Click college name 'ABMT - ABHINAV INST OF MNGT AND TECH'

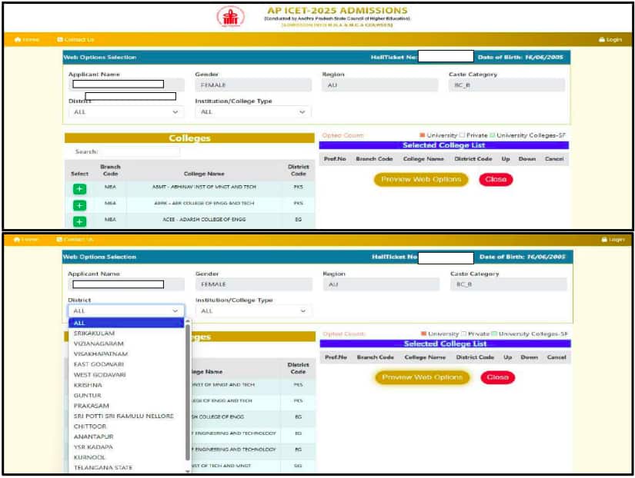[204, 187]
